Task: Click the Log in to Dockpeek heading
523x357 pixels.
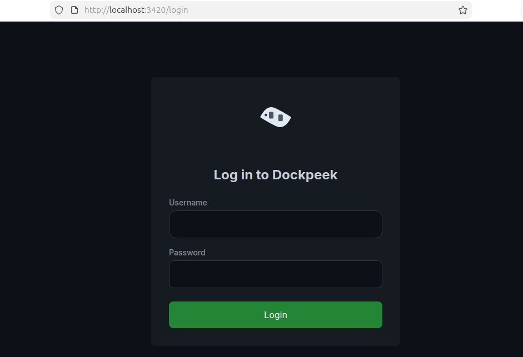Action: pos(275,174)
